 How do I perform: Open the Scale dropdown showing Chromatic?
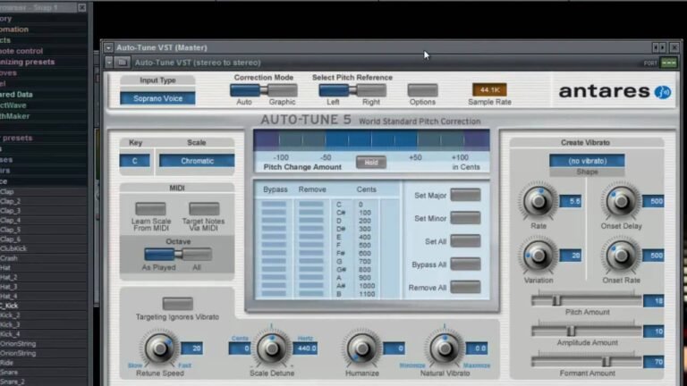click(x=197, y=161)
